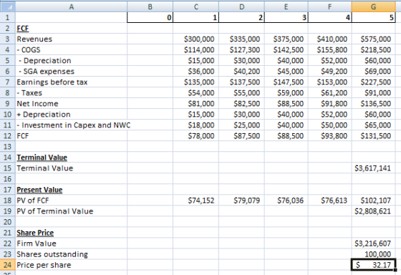Viewport: 401px width, 275px height.
Task: Click underlined 'Present Value' heading cell
Action: click(72, 190)
